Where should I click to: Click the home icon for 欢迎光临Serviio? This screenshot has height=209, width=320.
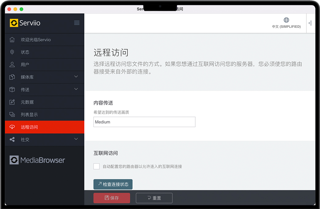coord(12,40)
